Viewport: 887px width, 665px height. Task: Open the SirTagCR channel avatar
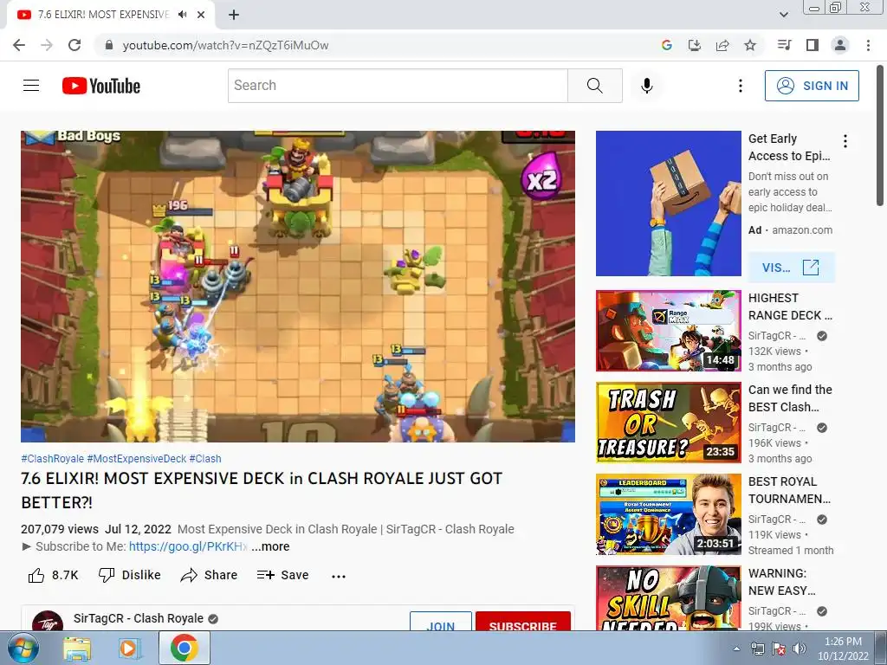tap(48, 621)
